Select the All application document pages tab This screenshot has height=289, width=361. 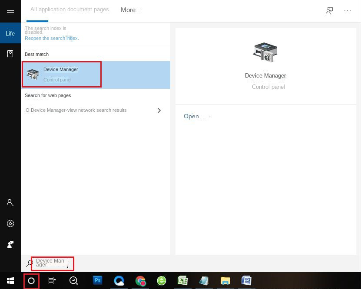(x=69, y=9)
